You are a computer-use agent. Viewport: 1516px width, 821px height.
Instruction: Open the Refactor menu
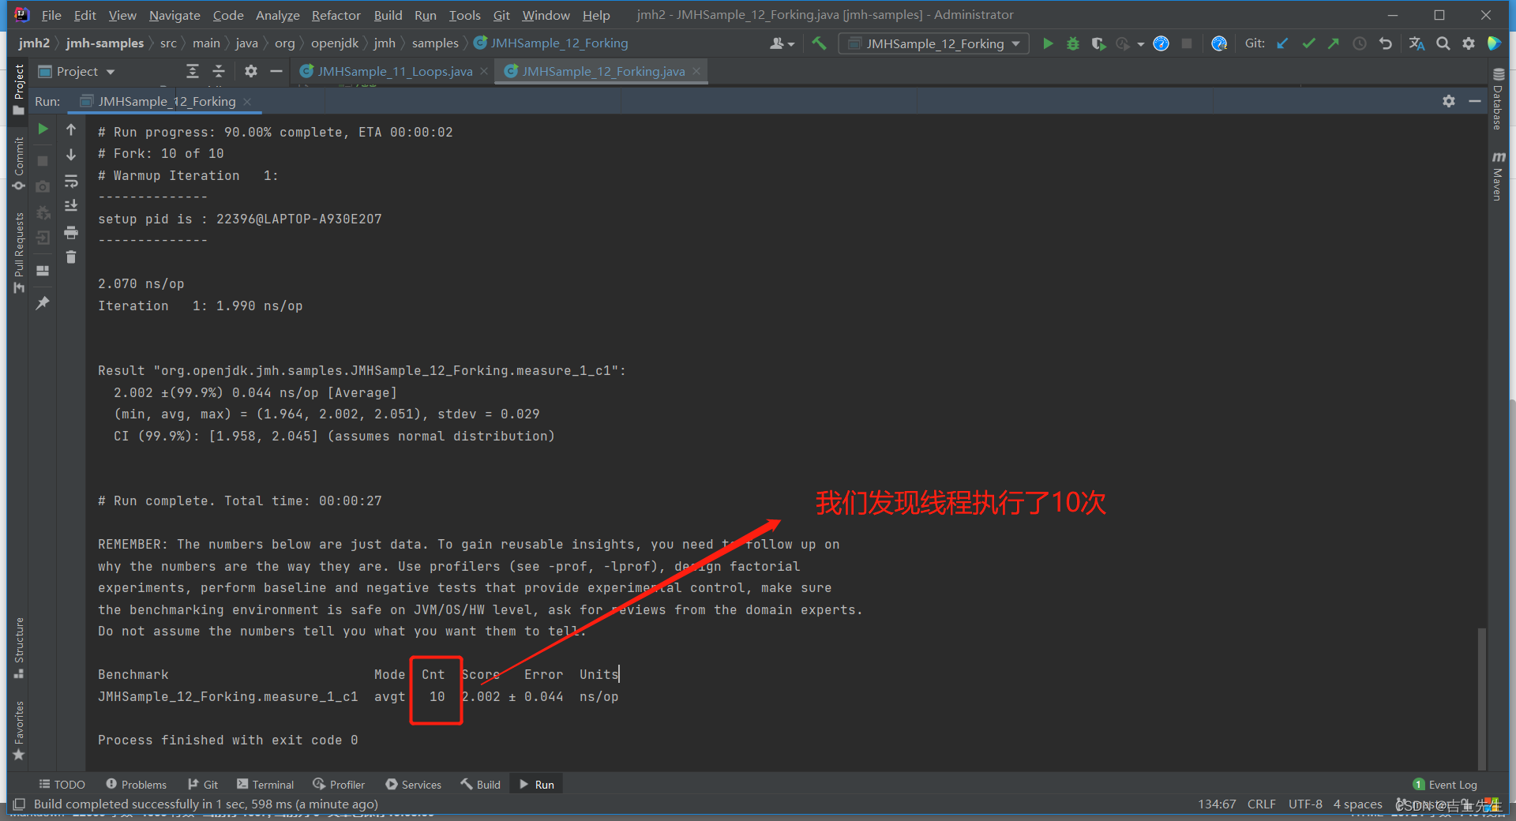click(336, 15)
